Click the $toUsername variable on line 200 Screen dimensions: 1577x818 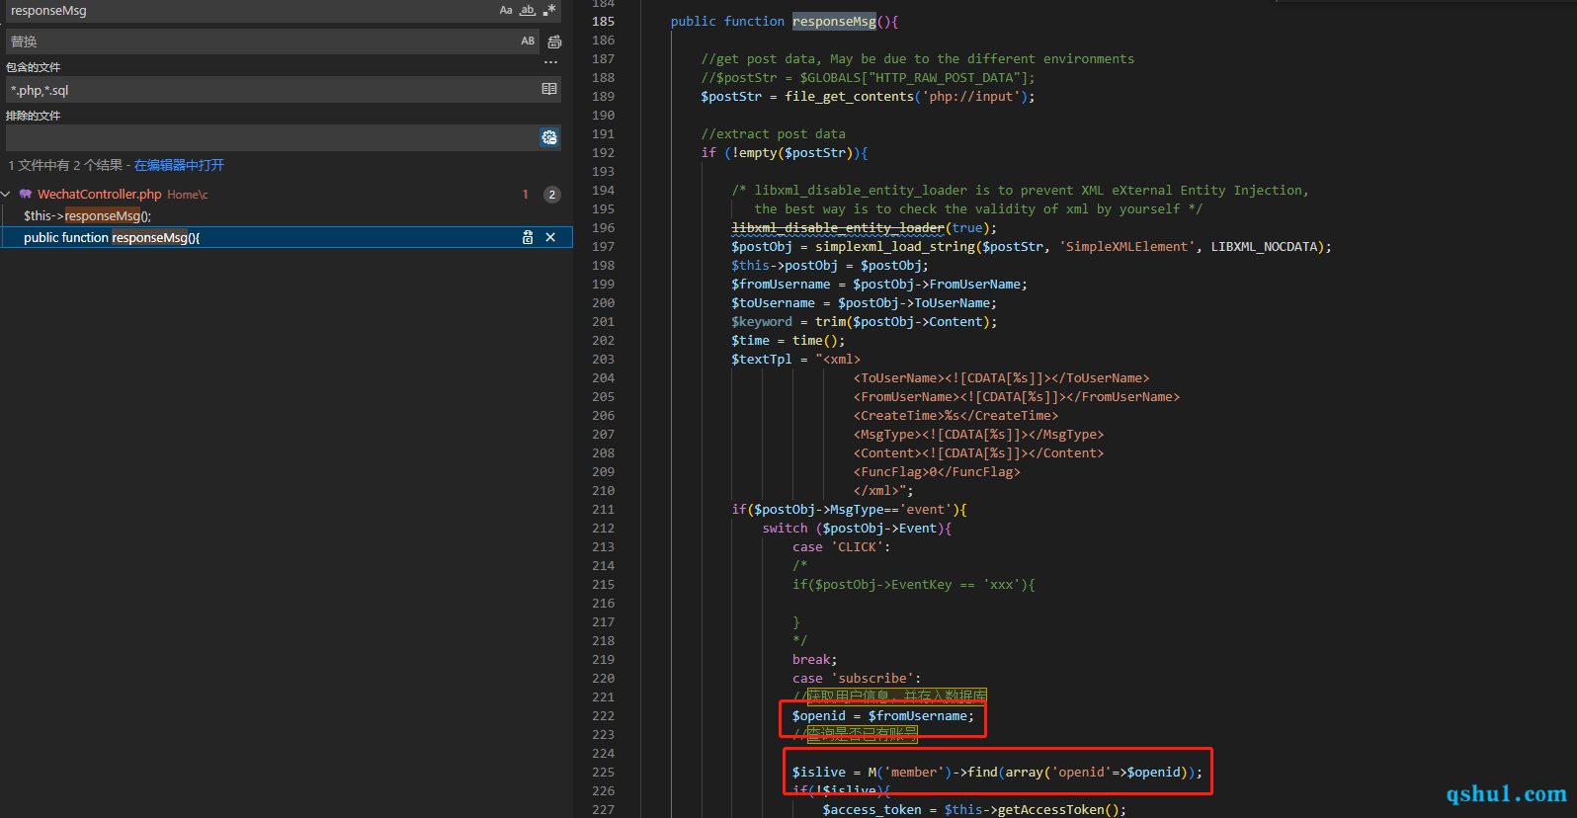click(x=773, y=303)
